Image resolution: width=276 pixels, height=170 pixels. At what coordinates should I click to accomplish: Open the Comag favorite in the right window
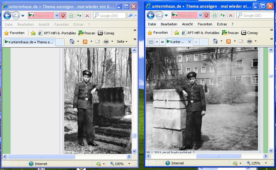tap(249, 33)
